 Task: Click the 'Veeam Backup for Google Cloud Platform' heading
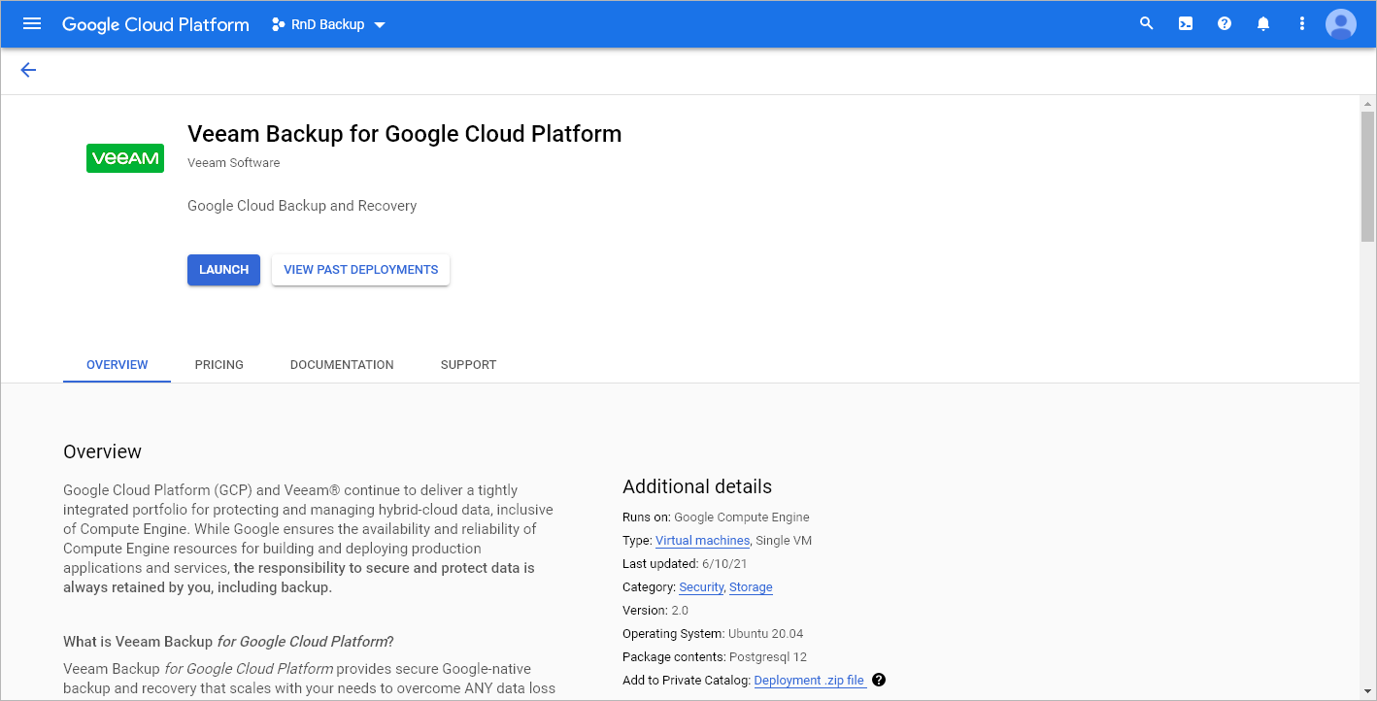click(404, 134)
